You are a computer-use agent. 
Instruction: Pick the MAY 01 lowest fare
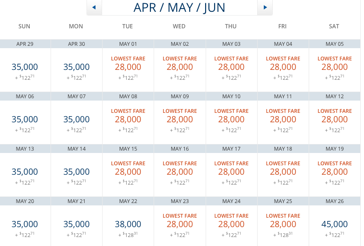pos(128,67)
